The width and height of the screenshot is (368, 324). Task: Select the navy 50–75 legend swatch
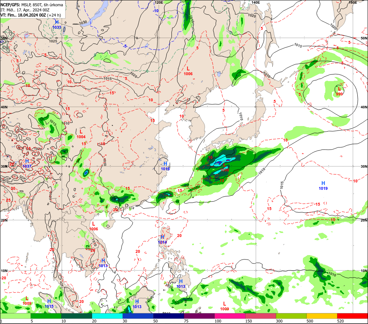coord(169,316)
